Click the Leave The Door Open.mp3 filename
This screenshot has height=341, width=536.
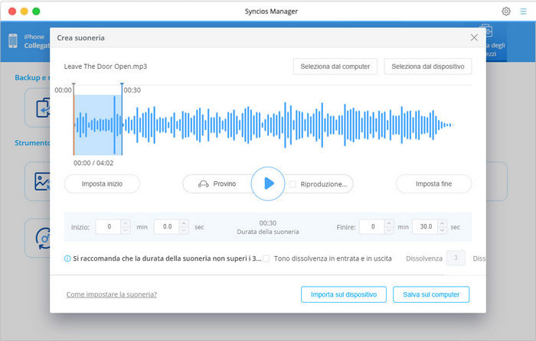[106, 67]
